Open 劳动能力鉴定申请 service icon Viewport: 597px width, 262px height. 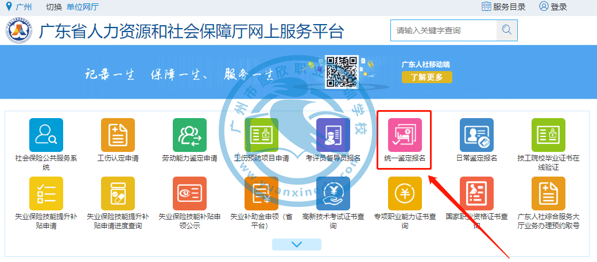[x=189, y=135]
